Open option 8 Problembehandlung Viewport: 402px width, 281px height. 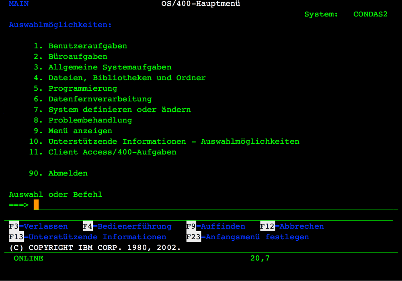coord(83,120)
